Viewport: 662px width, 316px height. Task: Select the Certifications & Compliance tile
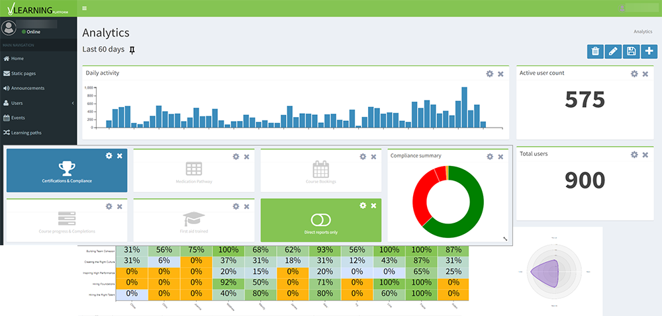[67, 170]
